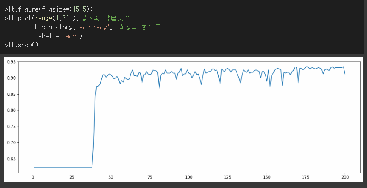The height and width of the screenshot is (188, 367).
Task: Click the 125 x-axis tick label
Action: [228, 177]
